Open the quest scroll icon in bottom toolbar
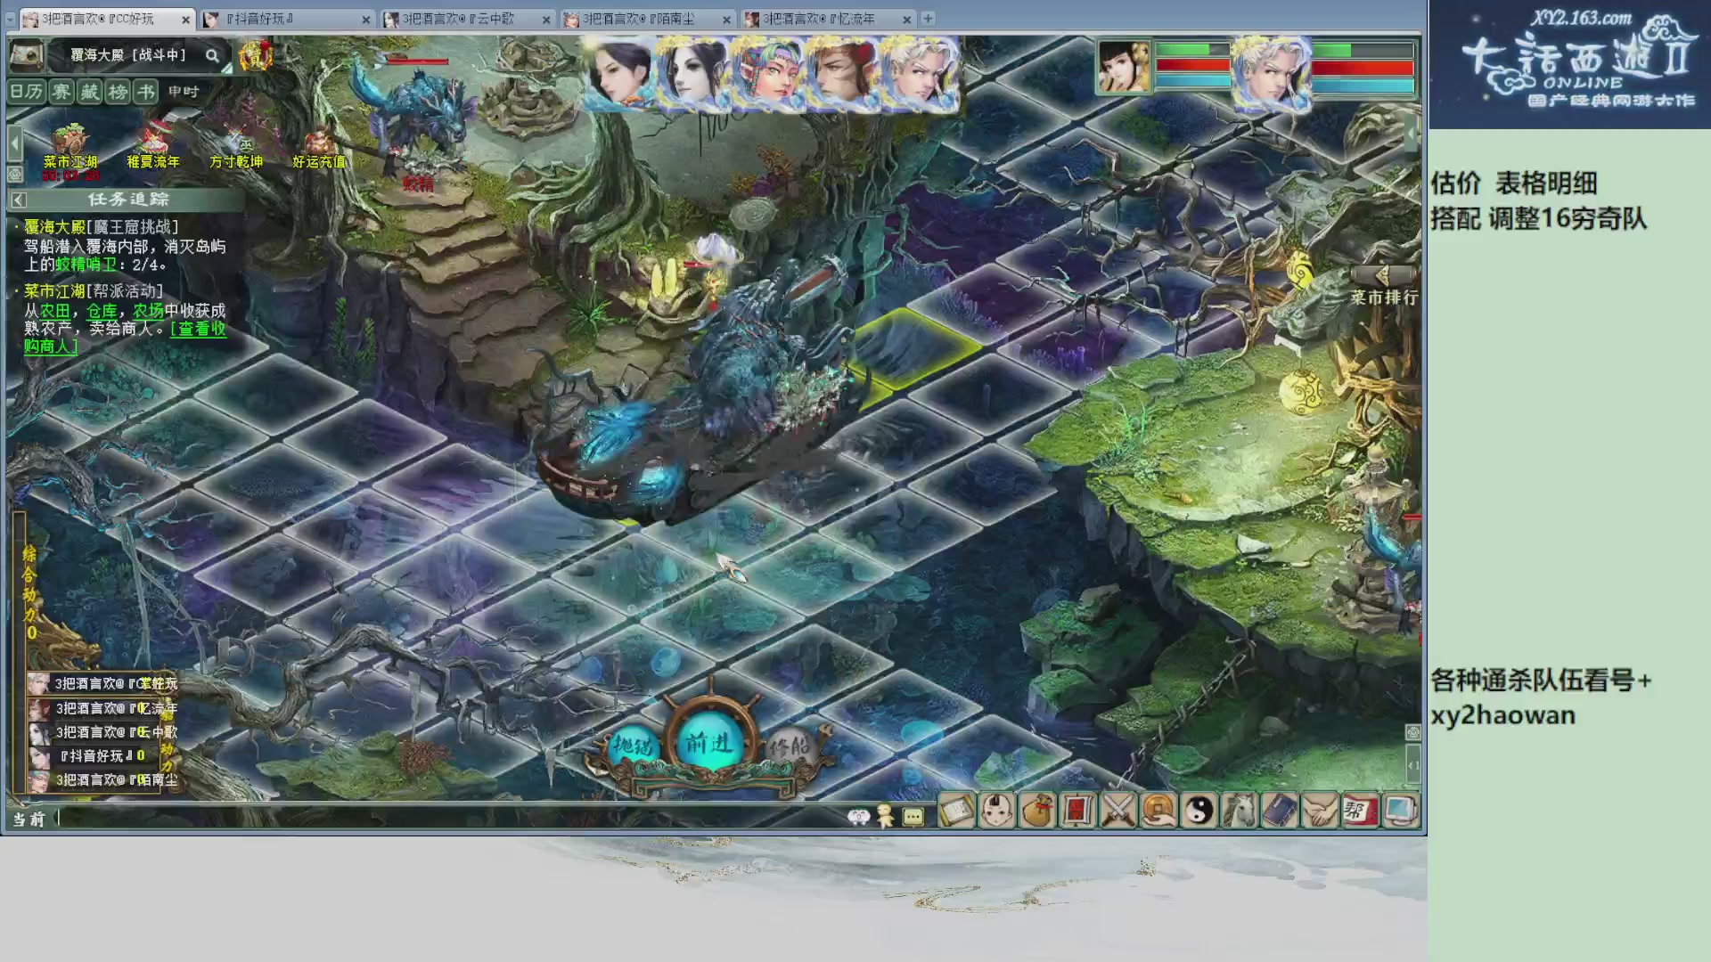 click(956, 811)
